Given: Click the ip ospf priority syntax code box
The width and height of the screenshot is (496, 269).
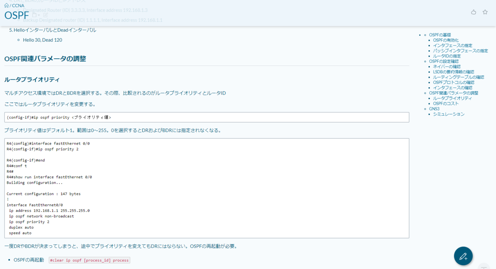Looking at the screenshot, I should tap(207, 117).
